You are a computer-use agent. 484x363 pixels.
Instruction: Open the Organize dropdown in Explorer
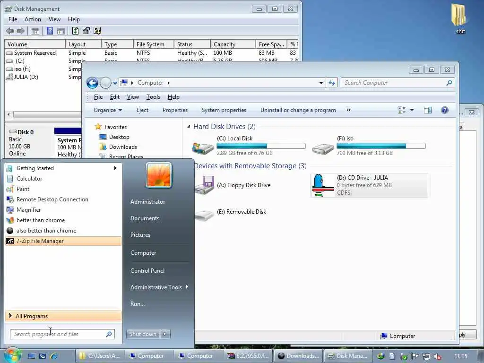point(108,110)
